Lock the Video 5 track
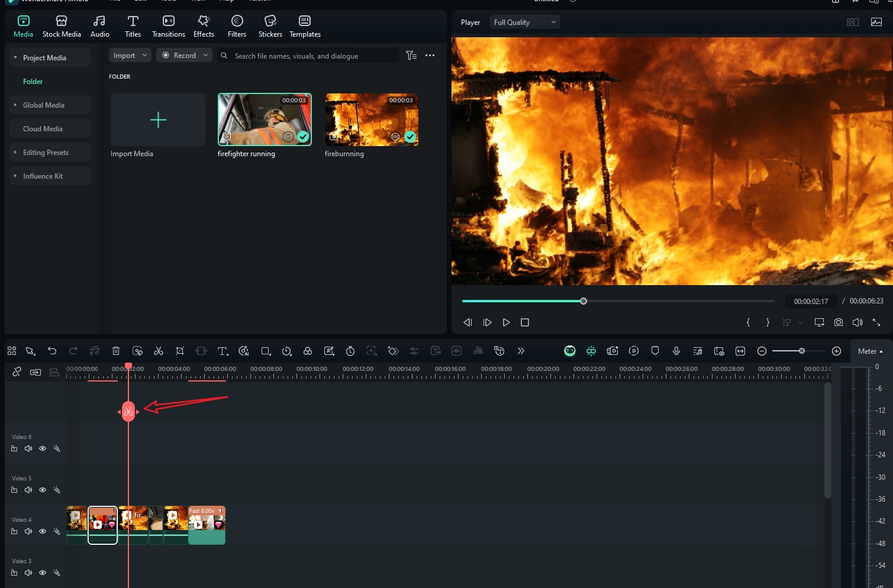The width and height of the screenshot is (893, 588). point(14,490)
